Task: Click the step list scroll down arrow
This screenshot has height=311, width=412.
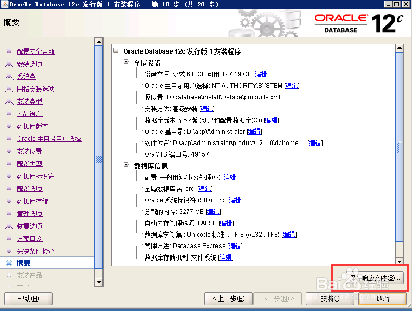Action: (x=98, y=282)
